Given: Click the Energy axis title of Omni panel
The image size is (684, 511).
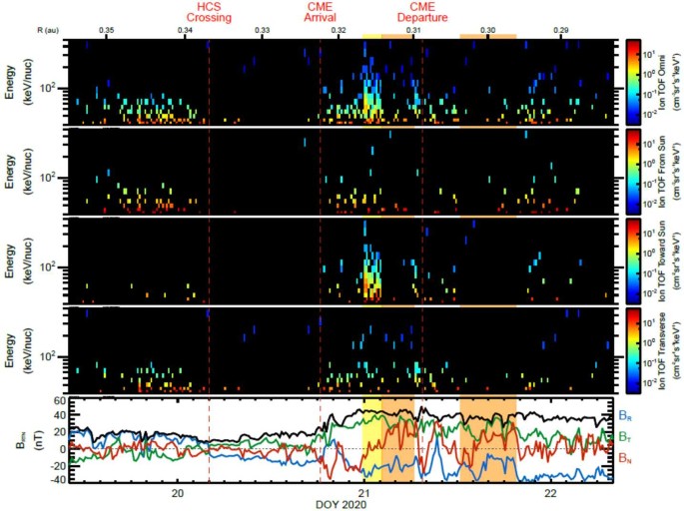Looking at the screenshot, I should pyautogui.click(x=19, y=83).
